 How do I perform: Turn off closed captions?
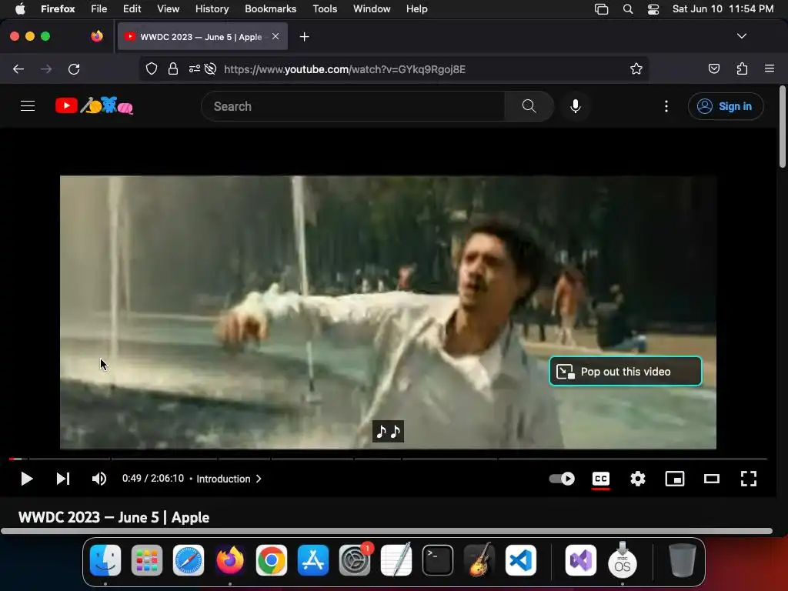[x=601, y=479]
